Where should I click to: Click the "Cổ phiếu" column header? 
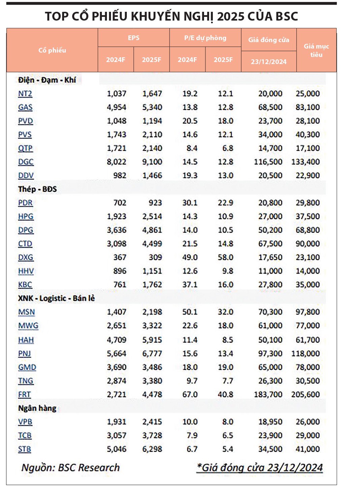[52, 50]
